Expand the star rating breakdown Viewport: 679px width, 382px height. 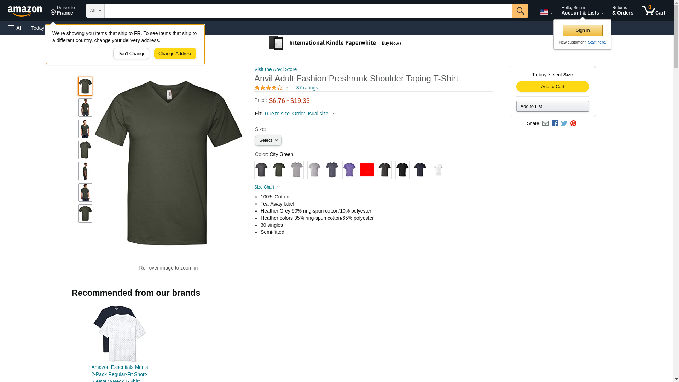pyautogui.click(x=271, y=88)
